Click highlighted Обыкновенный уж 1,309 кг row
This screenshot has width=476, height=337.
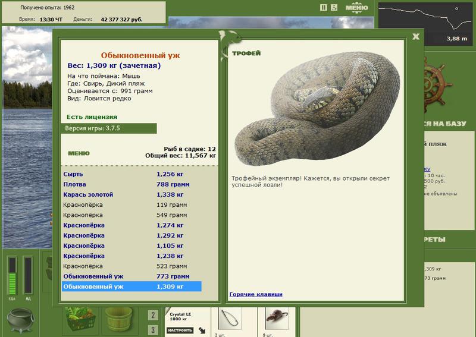pos(131,286)
